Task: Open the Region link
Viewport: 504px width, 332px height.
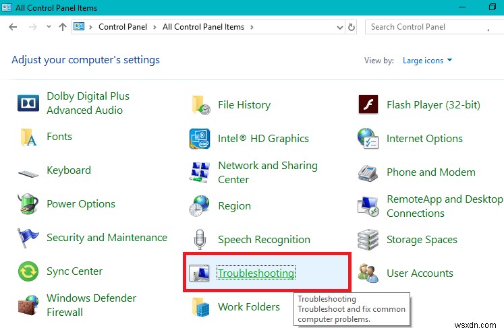Action: [x=234, y=206]
